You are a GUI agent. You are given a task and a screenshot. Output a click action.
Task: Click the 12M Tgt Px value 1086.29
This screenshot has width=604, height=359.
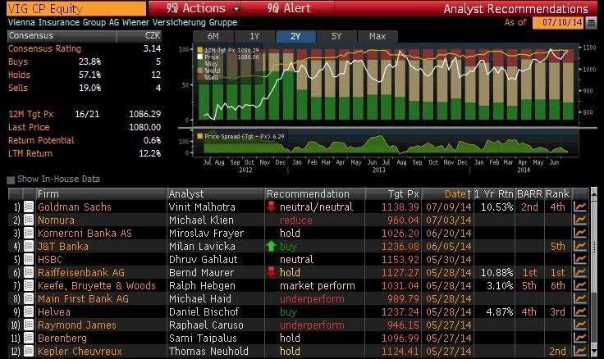coord(144,114)
